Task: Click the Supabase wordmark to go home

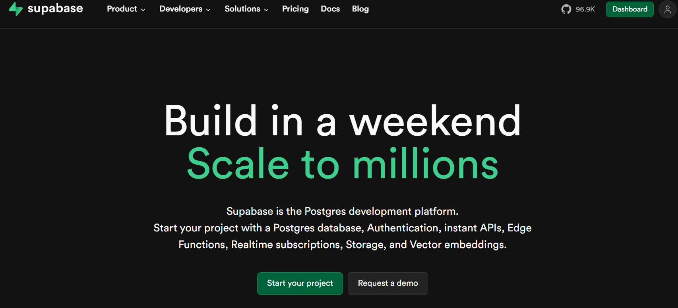Action: [x=55, y=8]
